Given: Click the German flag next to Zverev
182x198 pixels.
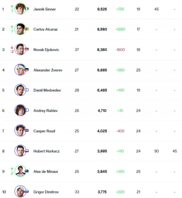Looking at the screenshot, I should pyautogui.click(x=27, y=70).
